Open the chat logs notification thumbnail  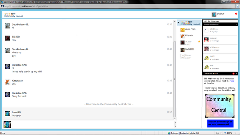pos(206,30)
